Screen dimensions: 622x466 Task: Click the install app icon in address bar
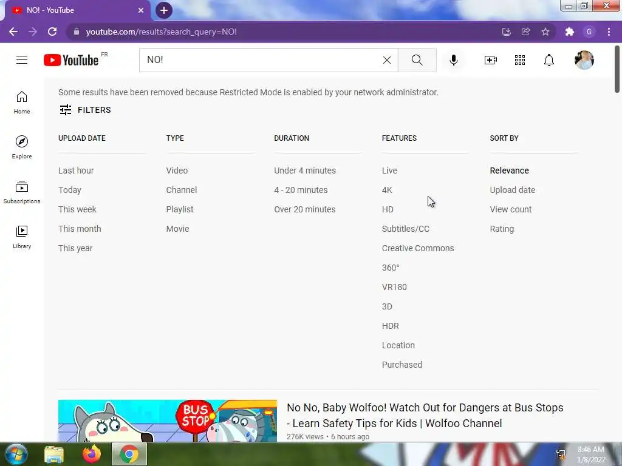click(506, 32)
